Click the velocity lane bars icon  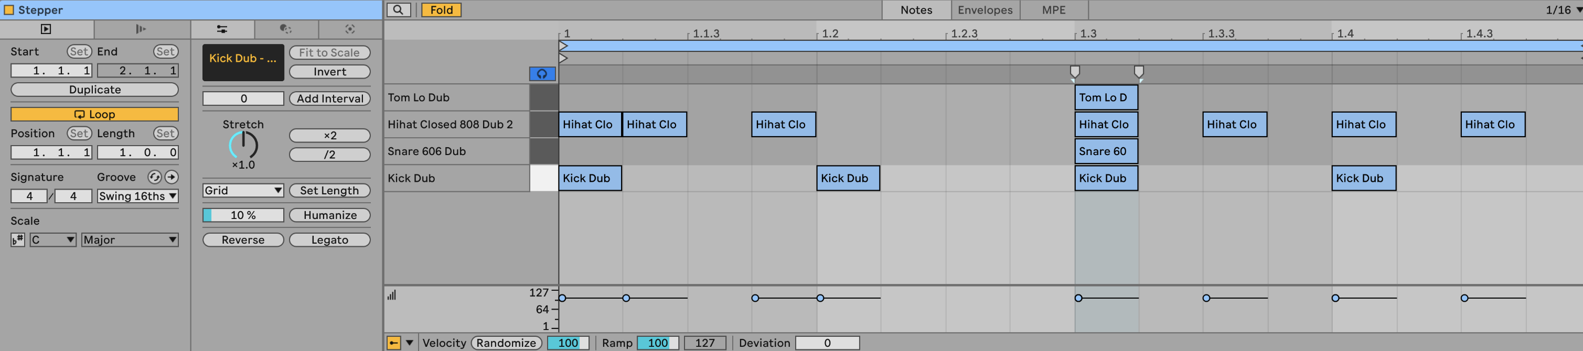click(391, 295)
